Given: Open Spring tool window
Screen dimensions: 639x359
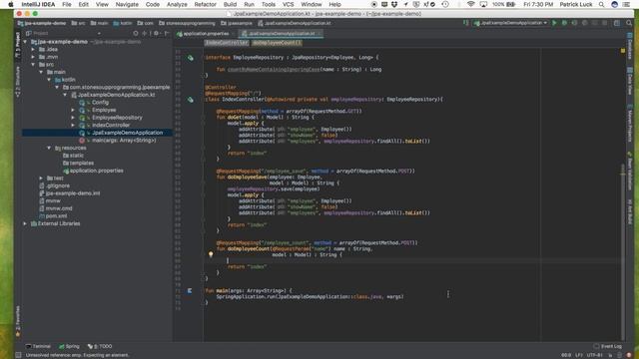Looking at the screenshot, I should click(69, 346).
